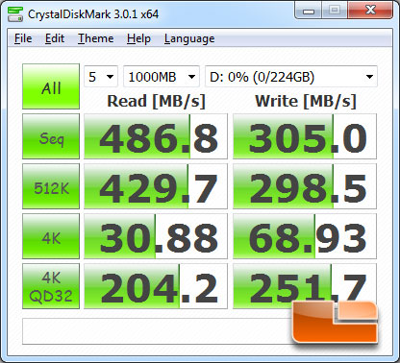This screenshot has height=363, width=400.
Task: Select the Seq read result 486.8
Action: (x=156, y=136)
